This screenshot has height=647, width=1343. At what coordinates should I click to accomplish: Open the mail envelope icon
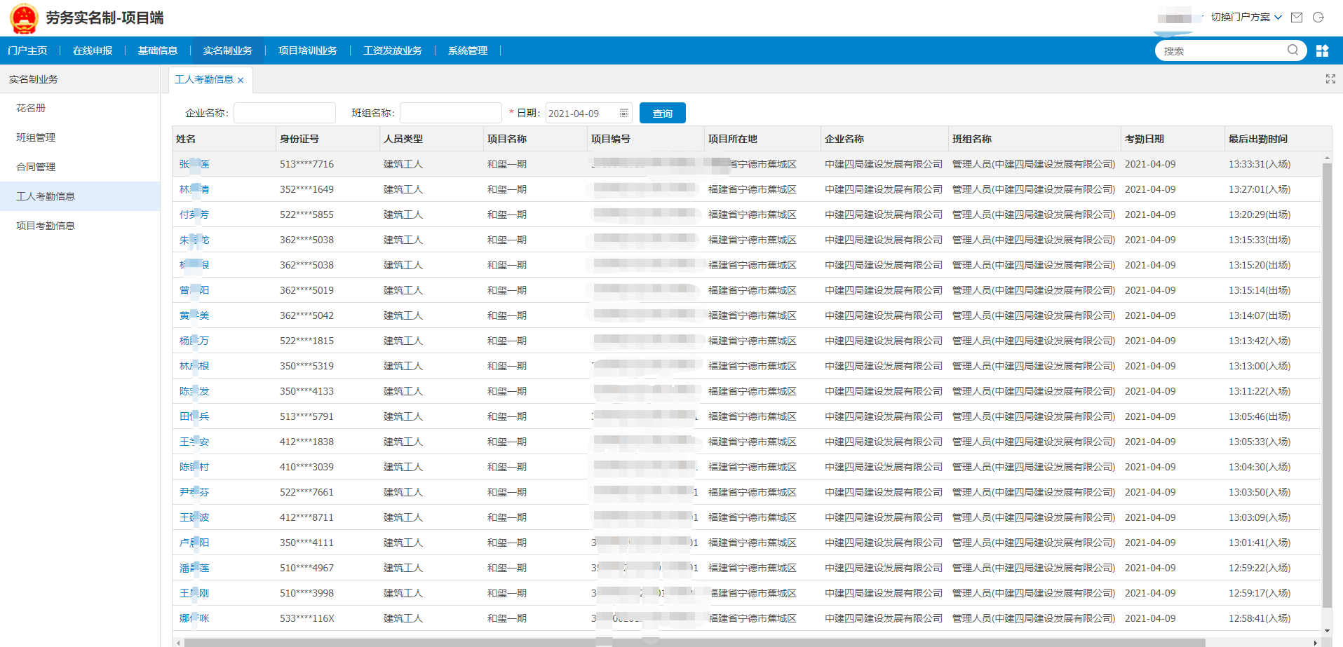tap(1297, 18)
